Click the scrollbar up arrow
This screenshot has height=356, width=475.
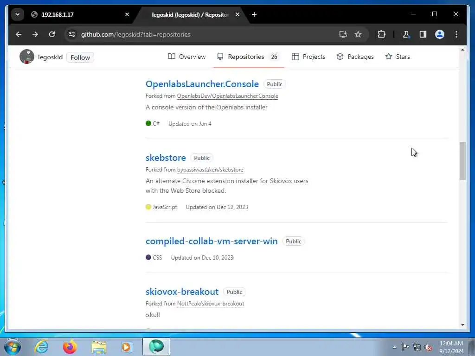(462, 50)
